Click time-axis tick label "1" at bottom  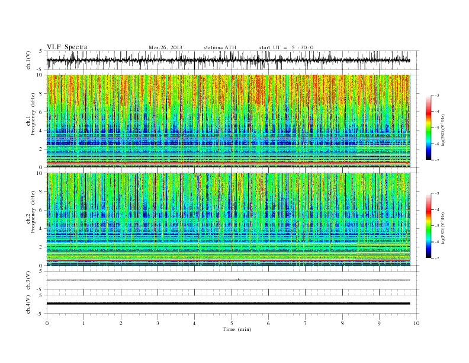84,323
